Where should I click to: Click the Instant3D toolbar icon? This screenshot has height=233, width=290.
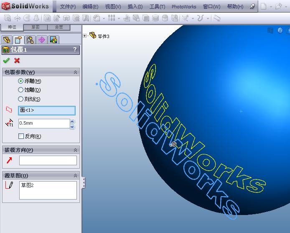point(217,18)
